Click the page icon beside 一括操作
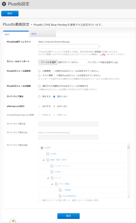 tap(60, 190)
